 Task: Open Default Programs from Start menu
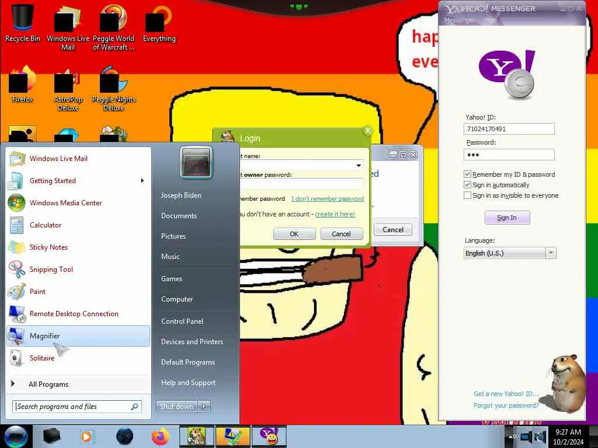[188, 362]
